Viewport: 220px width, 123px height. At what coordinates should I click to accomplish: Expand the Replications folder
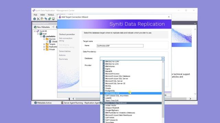44,47
